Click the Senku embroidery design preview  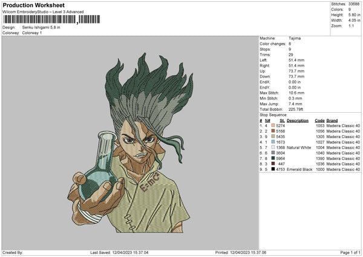tap(130, 143)
